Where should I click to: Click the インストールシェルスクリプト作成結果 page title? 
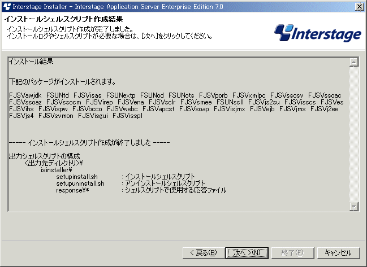coord(64,19)
